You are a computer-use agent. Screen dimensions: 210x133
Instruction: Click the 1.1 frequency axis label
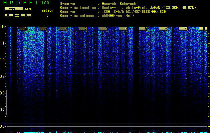(2, 43)
